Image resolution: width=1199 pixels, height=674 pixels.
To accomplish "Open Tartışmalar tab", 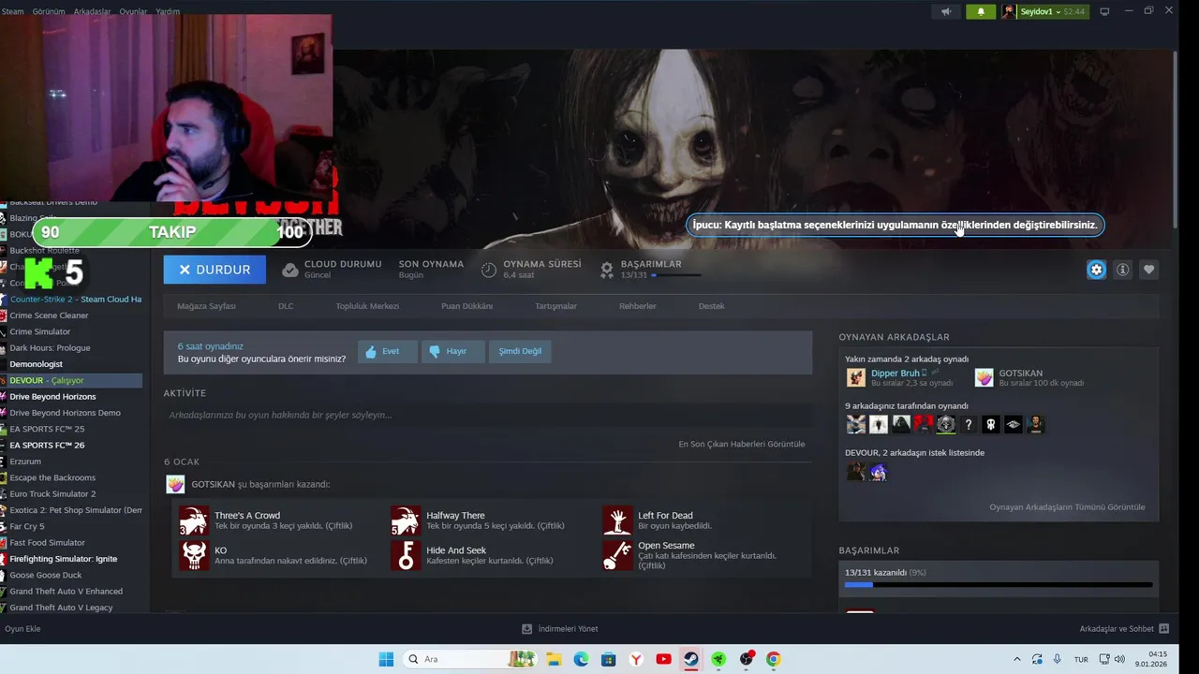I will 555,306.
